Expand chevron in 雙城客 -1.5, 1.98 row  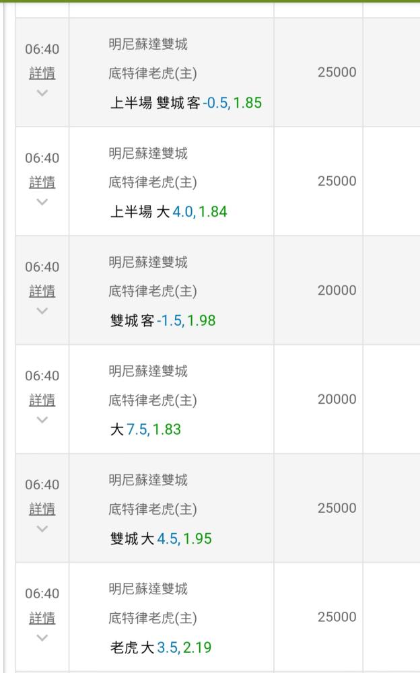42,311
